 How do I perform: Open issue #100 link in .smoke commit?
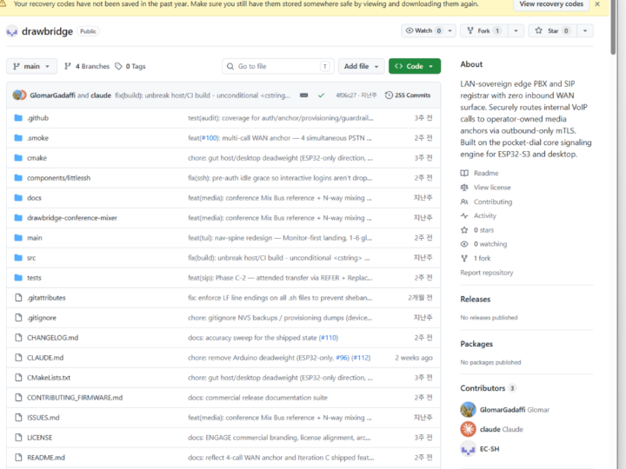tap(210, 138)
